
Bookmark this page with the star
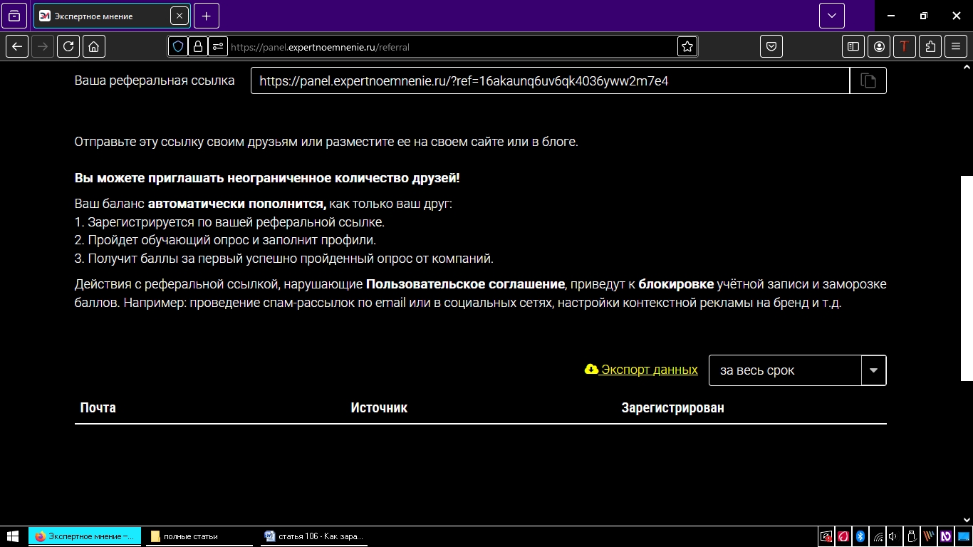(x=687, y=46)
